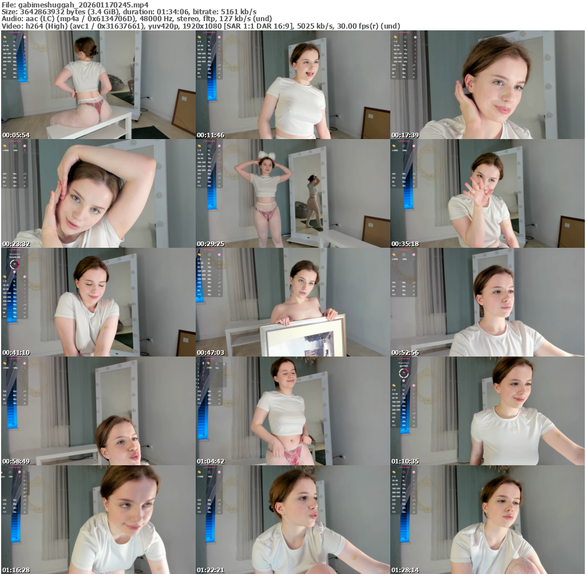The width and height of the screenshot is (586, 574).
Task: Open the frame labeled 00:23:32
Action: pyautogui.click(x=98, y=193)
